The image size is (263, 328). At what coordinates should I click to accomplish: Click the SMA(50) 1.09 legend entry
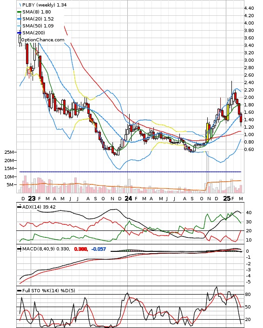click(x=35, y=26)
